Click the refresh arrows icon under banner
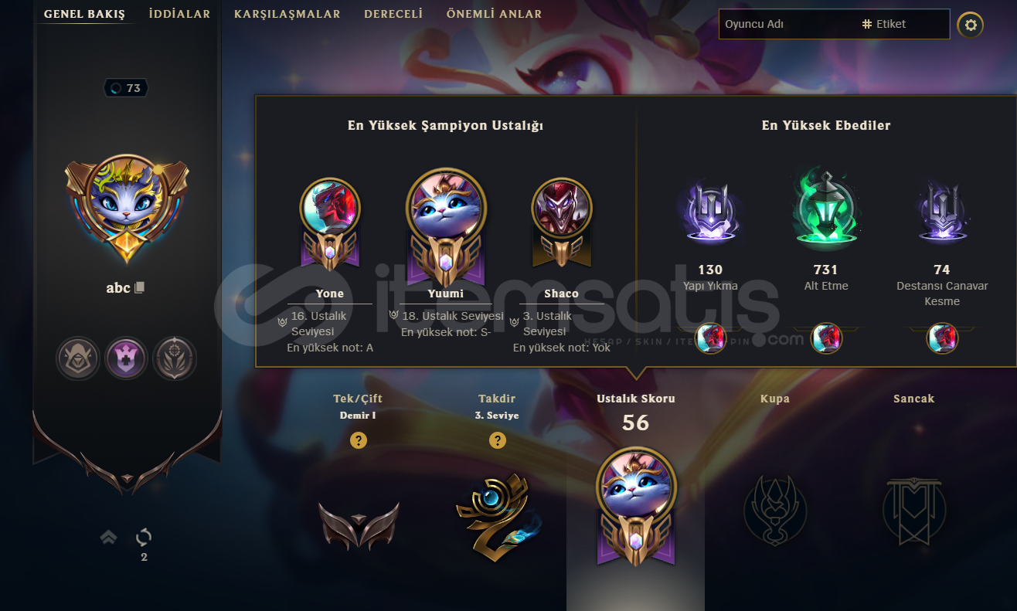 click(x=144, y=537)
